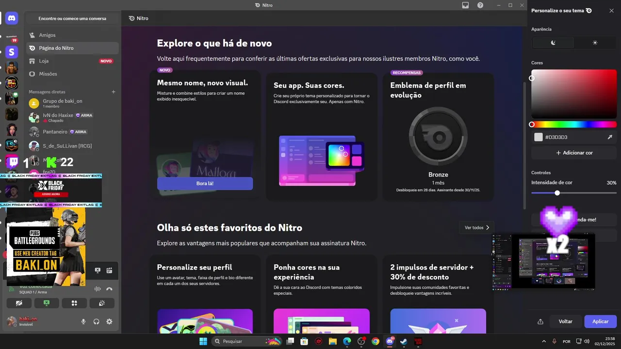Toggle camera on or off
621x349 pixels.
point(19,303)
